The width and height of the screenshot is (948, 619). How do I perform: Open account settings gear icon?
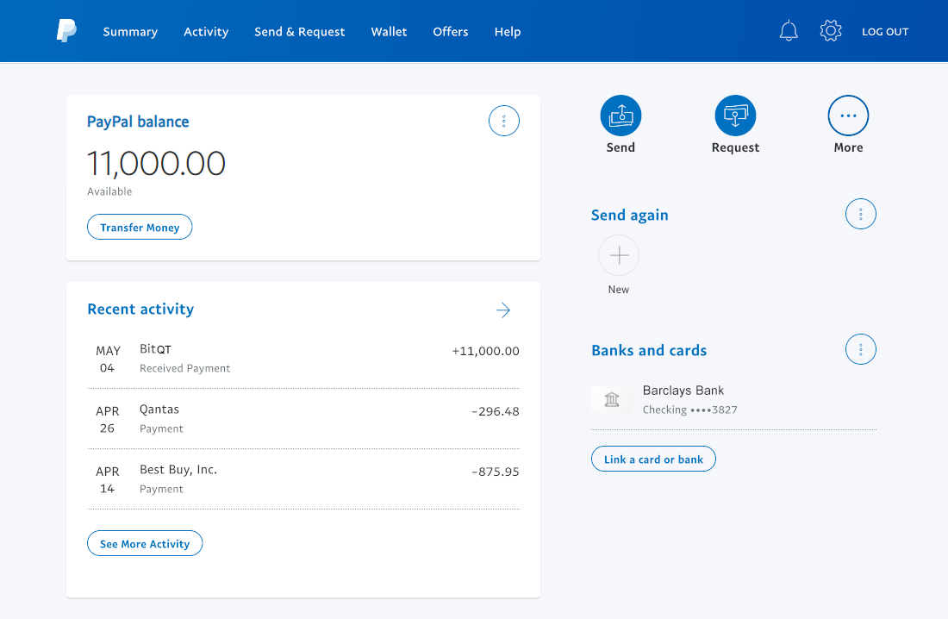point(831,32)
